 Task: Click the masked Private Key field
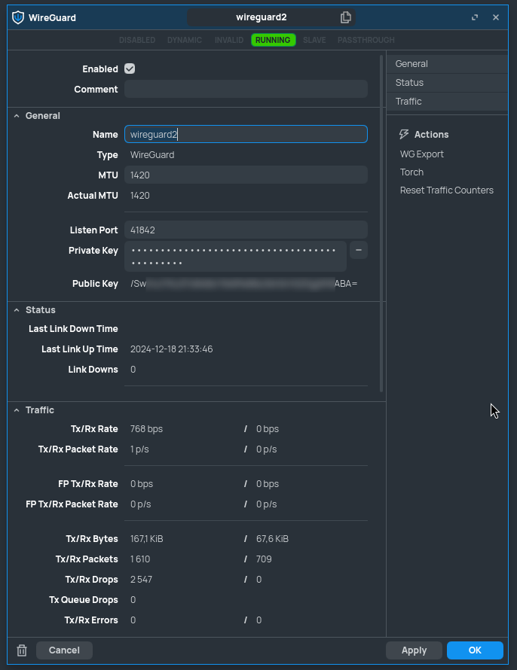point(235,257)
